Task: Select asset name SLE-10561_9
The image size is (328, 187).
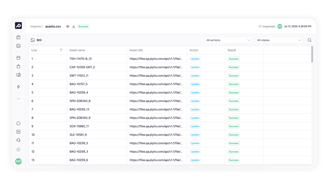Action: point(78,135)
